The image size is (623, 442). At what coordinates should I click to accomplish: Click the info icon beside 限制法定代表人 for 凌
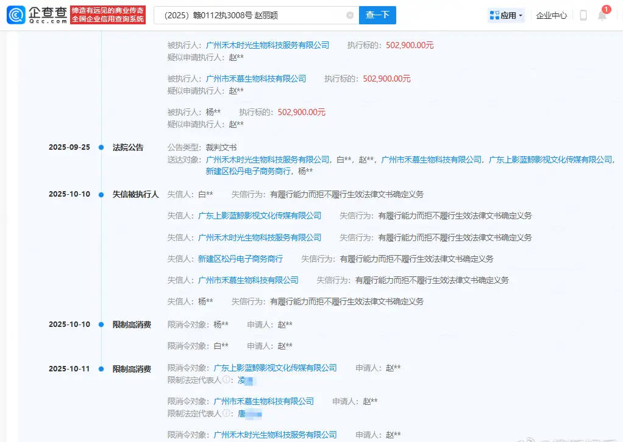[x=226, y=380]
